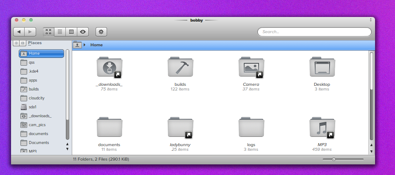This screenshot has height=175, width=395.
Task: Click the "logs" folder name label
Action: 251,145
